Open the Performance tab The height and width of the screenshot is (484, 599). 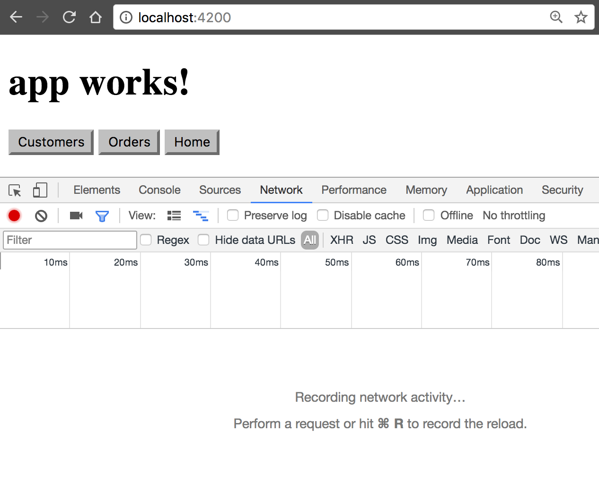tap(354, 190)
